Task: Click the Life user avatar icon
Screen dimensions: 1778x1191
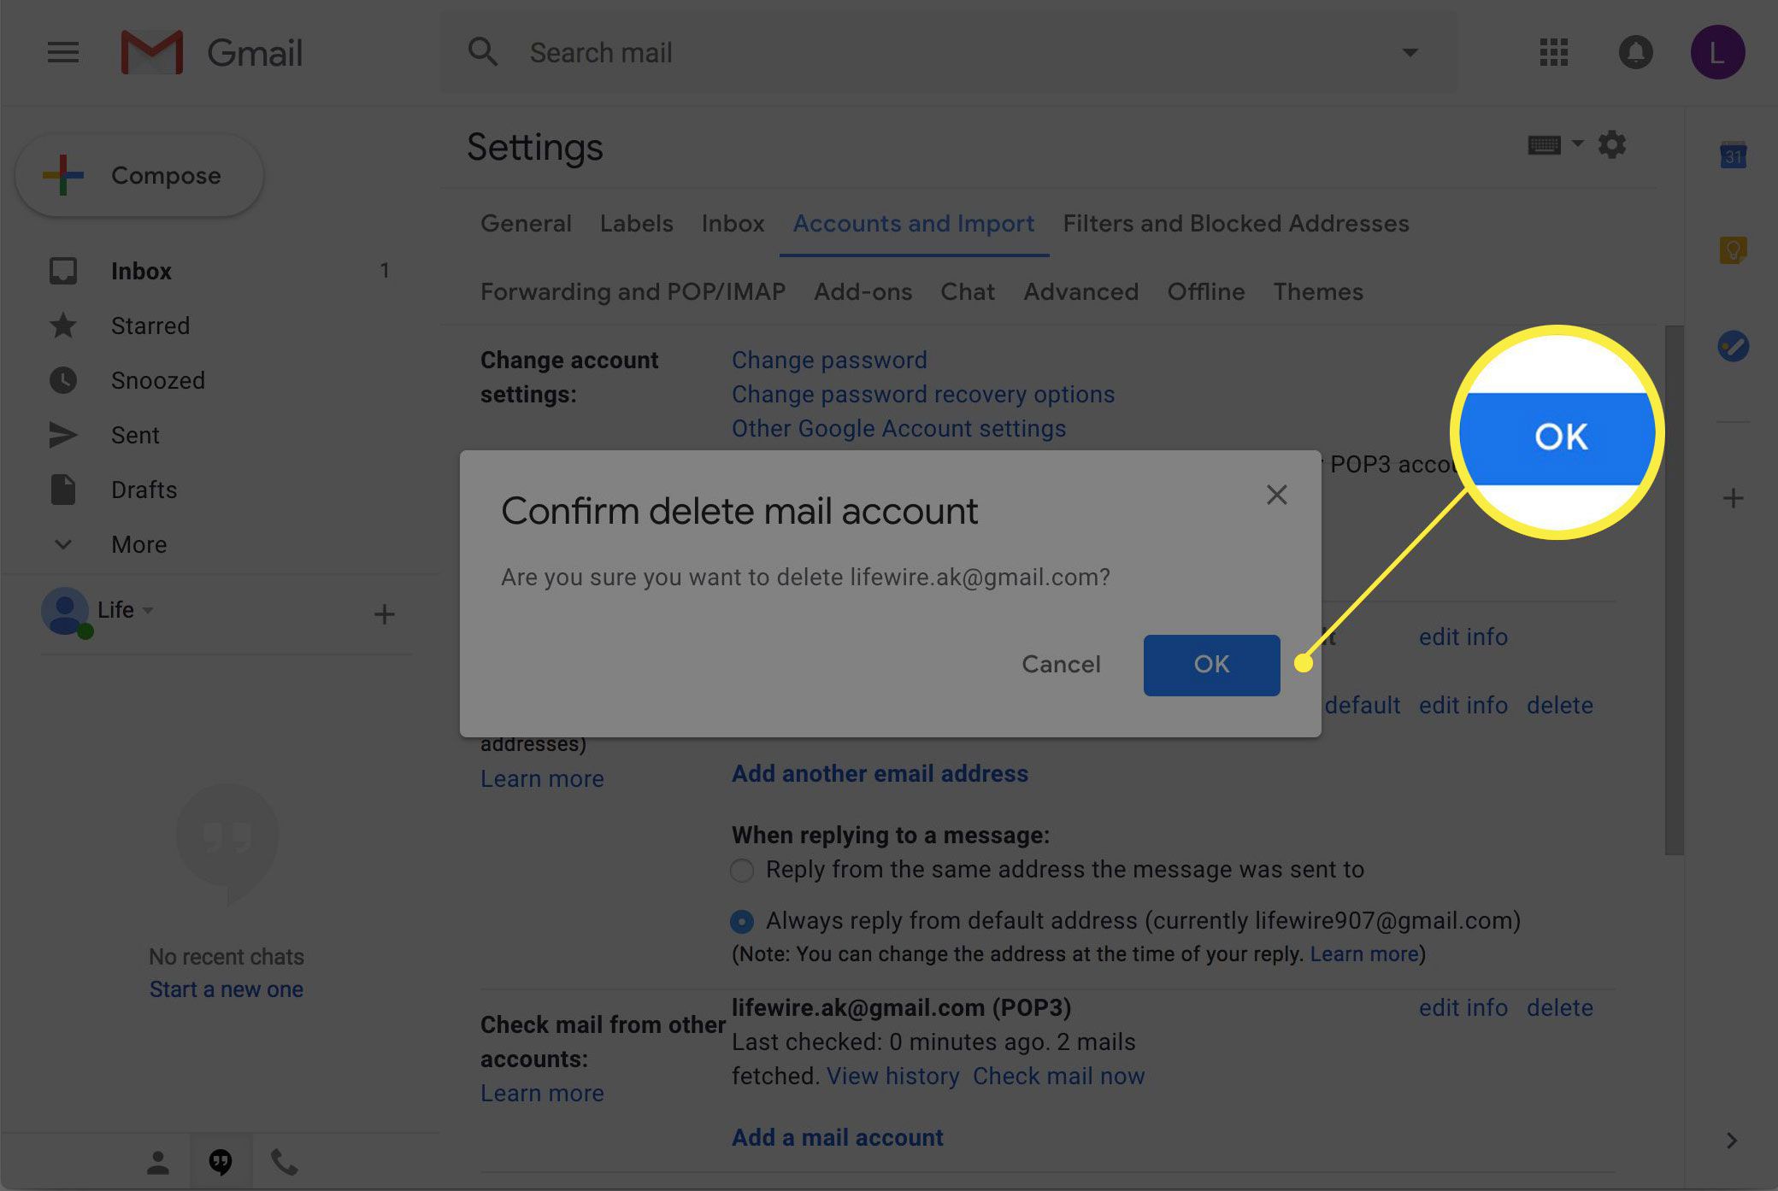Action: (65, 612)
